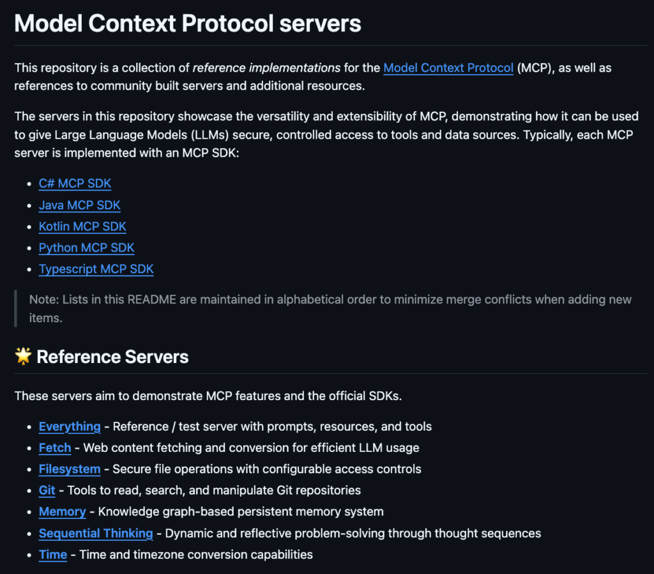Screen dimensions: 654x574
Task: Open the Sequential Thinking server link
Action: (96, 533)
